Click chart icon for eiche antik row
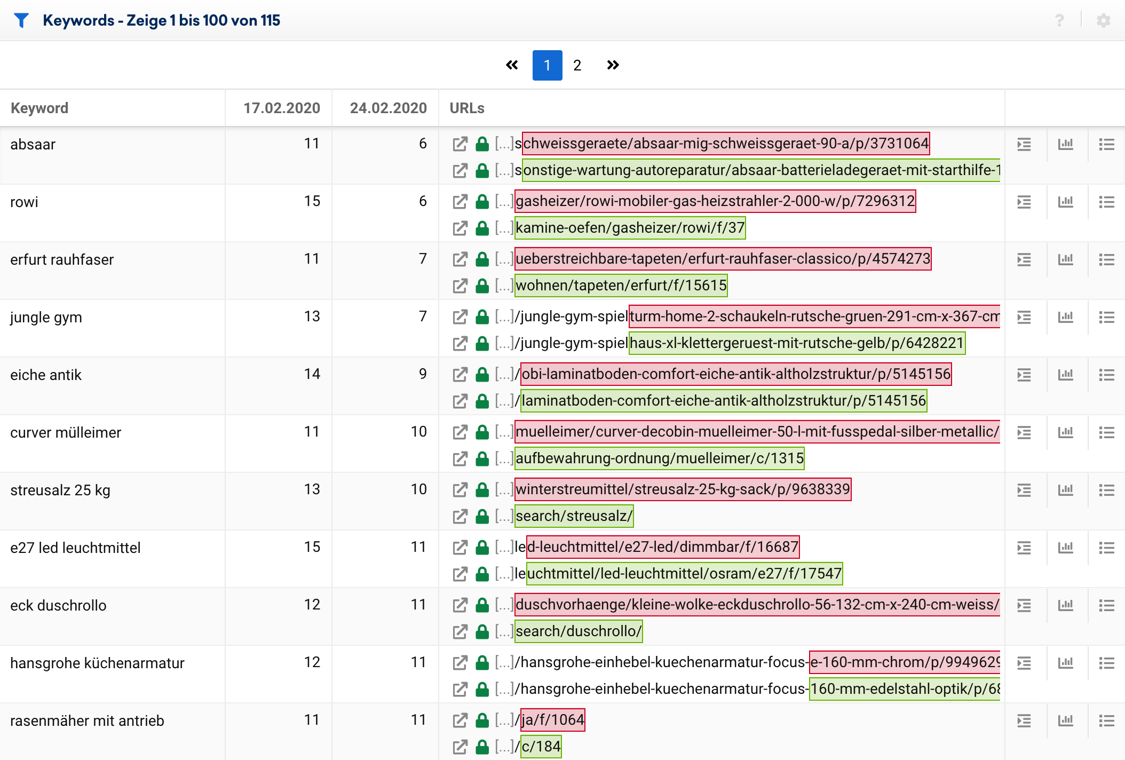Screen dimensions: 1125x760 coord(1065,375)
